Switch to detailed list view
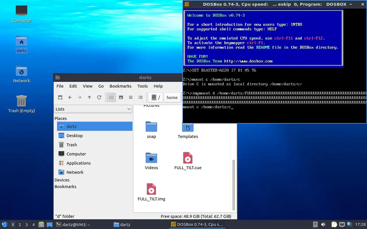Screen dimensions: 367x229 pyautogui.click(x=140, y=97)
